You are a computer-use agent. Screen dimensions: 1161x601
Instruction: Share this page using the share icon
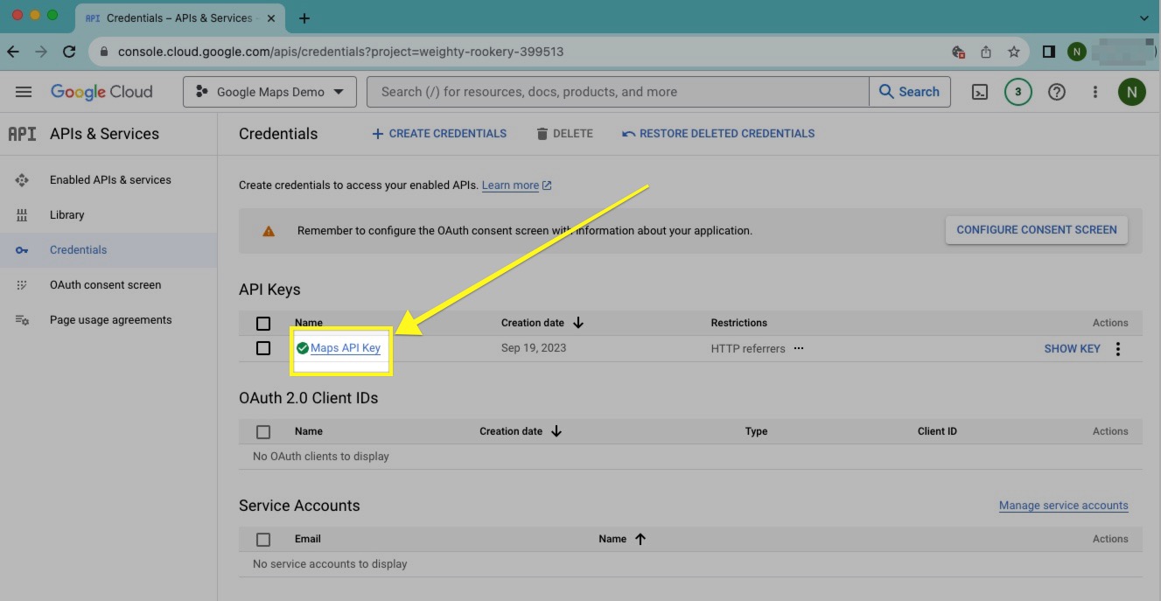[x=986, y=52]
